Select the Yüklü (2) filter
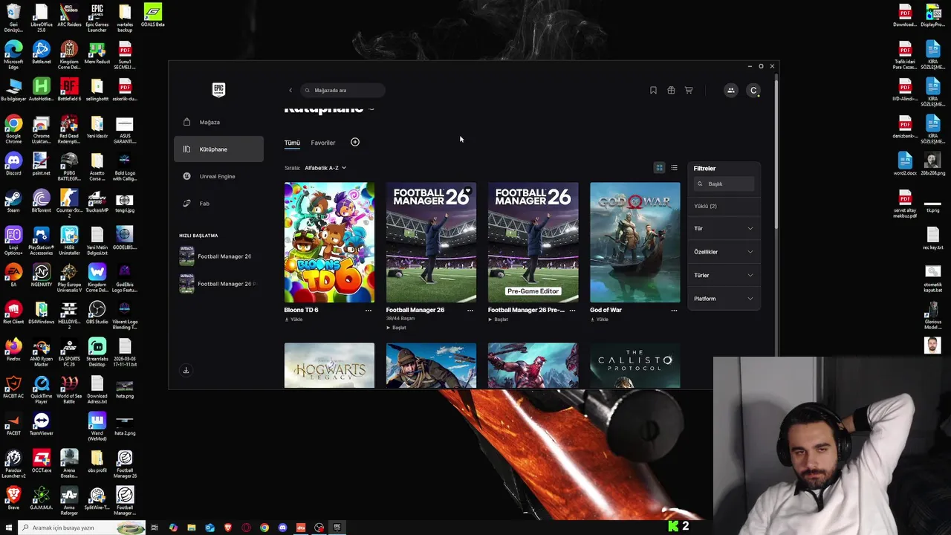The height and width of the screenshot is (535, 951). [x=705, y=206]
